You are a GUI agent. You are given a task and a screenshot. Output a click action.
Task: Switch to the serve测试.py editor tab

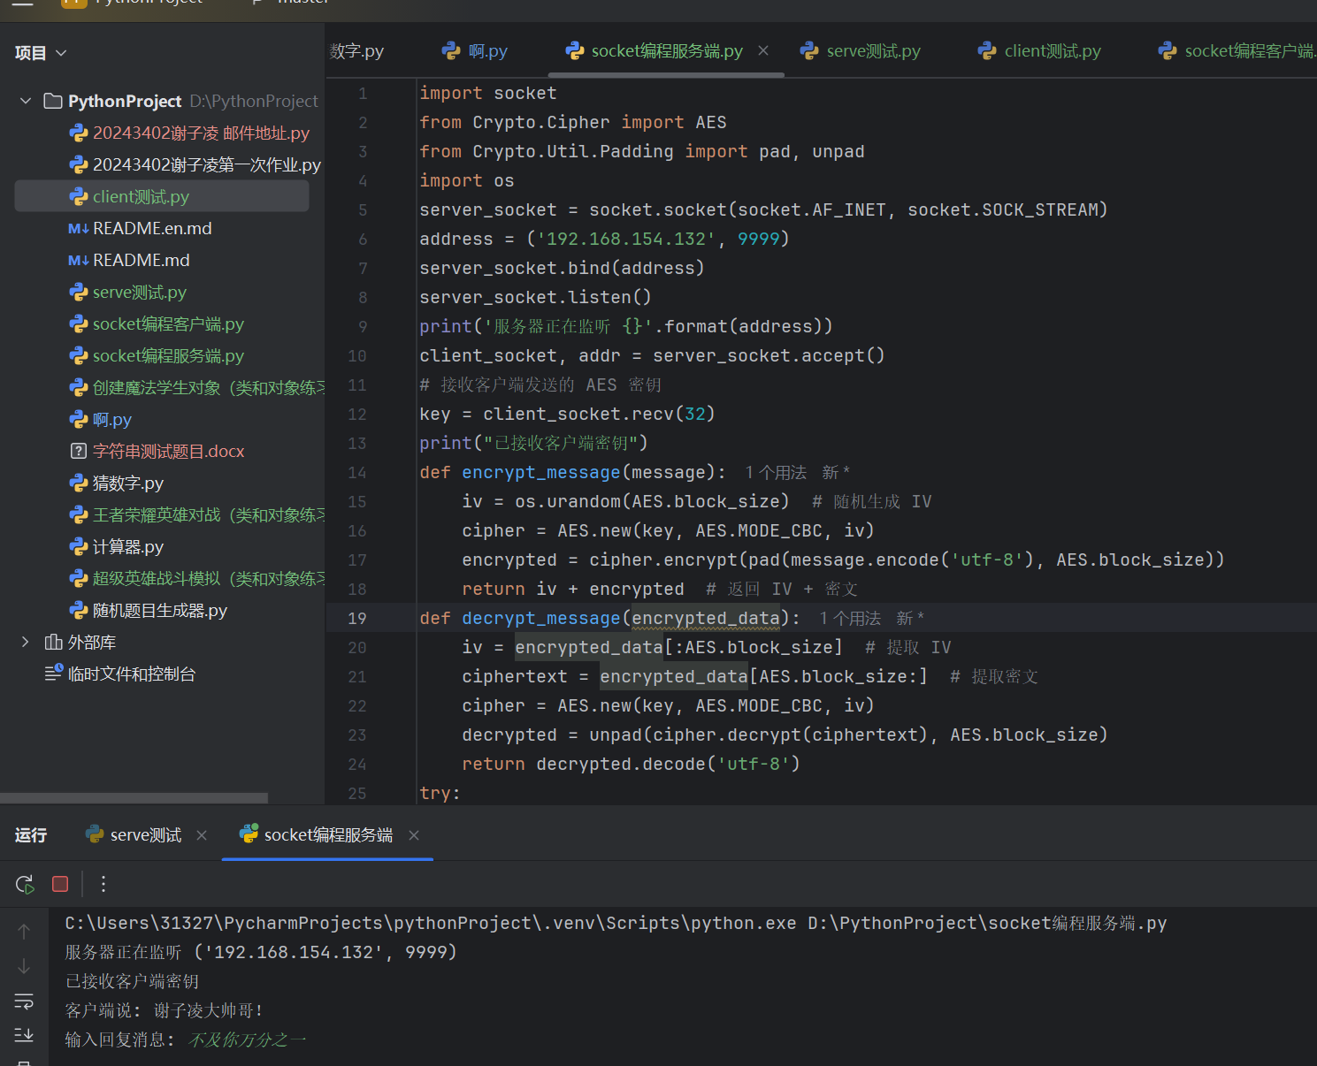click(x=861, y=50)
